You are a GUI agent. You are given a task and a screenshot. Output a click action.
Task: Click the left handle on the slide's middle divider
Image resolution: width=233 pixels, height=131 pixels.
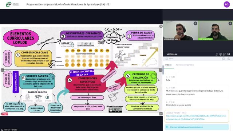point(3,70)
